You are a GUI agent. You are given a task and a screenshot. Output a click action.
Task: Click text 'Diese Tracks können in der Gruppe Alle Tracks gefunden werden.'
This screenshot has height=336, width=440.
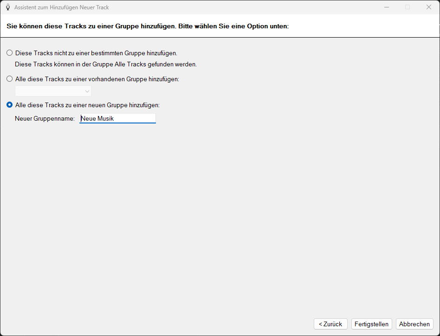click(x=106, y=64)
